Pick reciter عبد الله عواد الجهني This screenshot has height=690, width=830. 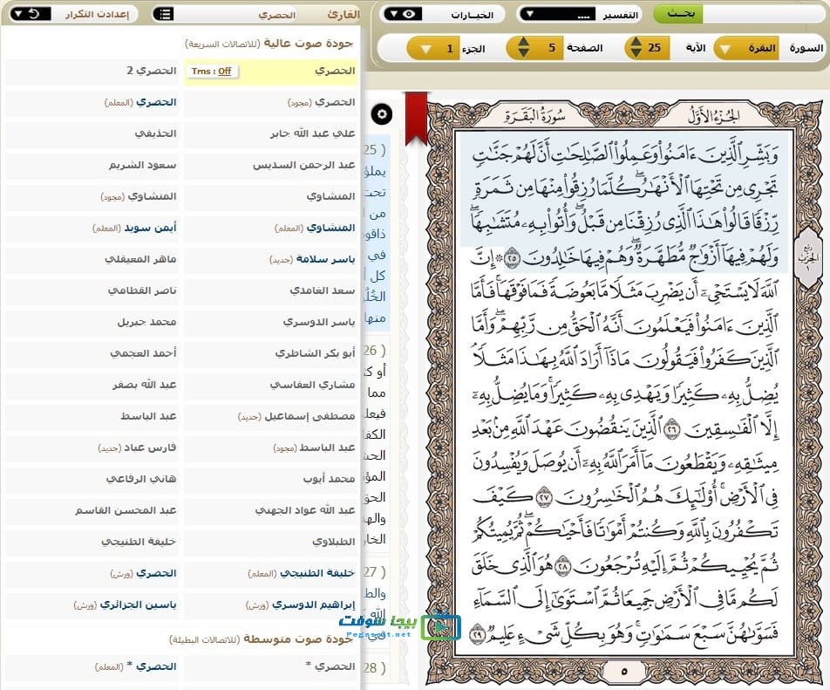pos(271,510)
